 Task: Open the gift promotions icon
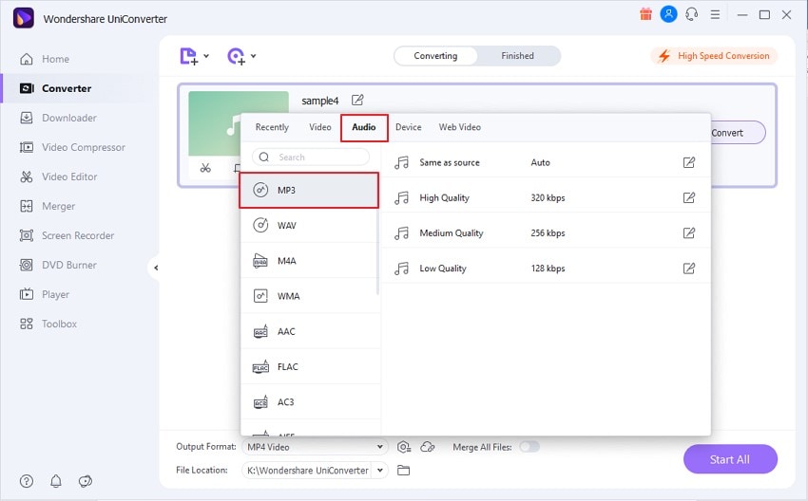[x=645, y=14]
